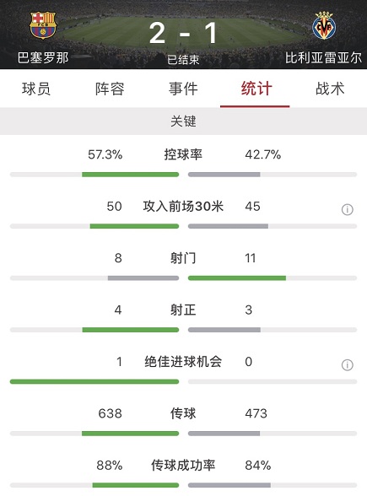Switch to the 阵容 tab
367x496 pixels.
110,89
